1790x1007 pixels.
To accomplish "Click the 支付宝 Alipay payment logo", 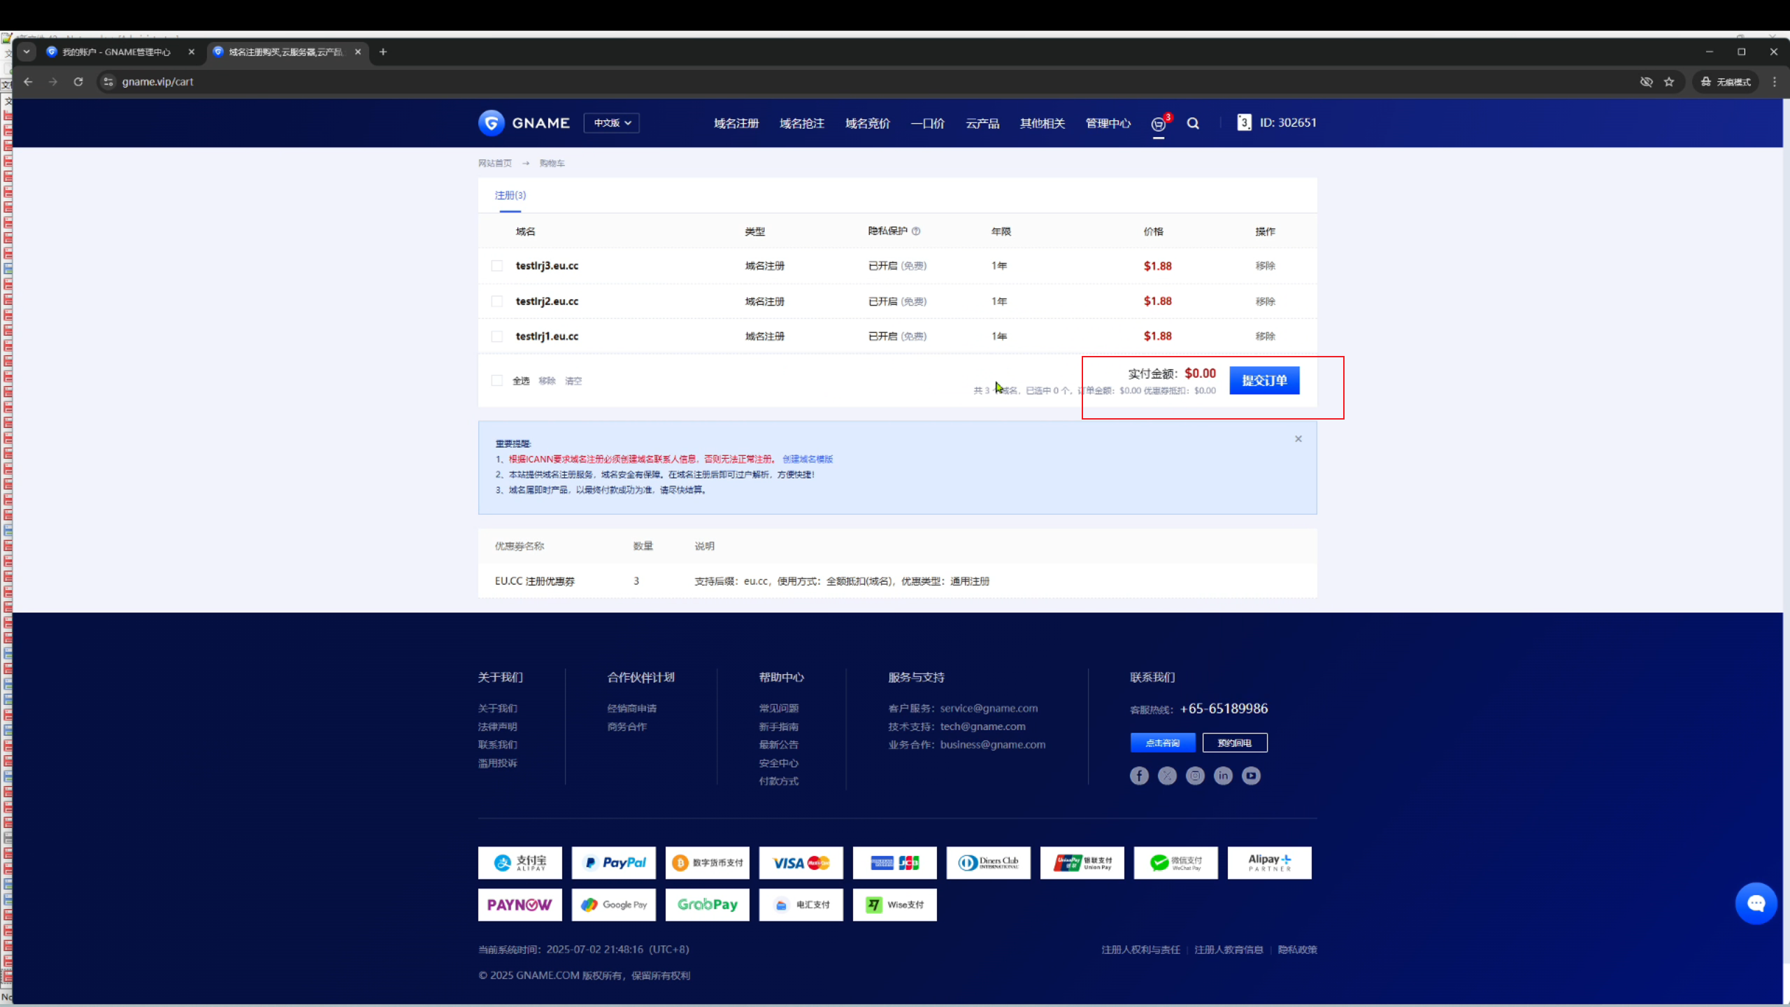I will tap(520, 863).
